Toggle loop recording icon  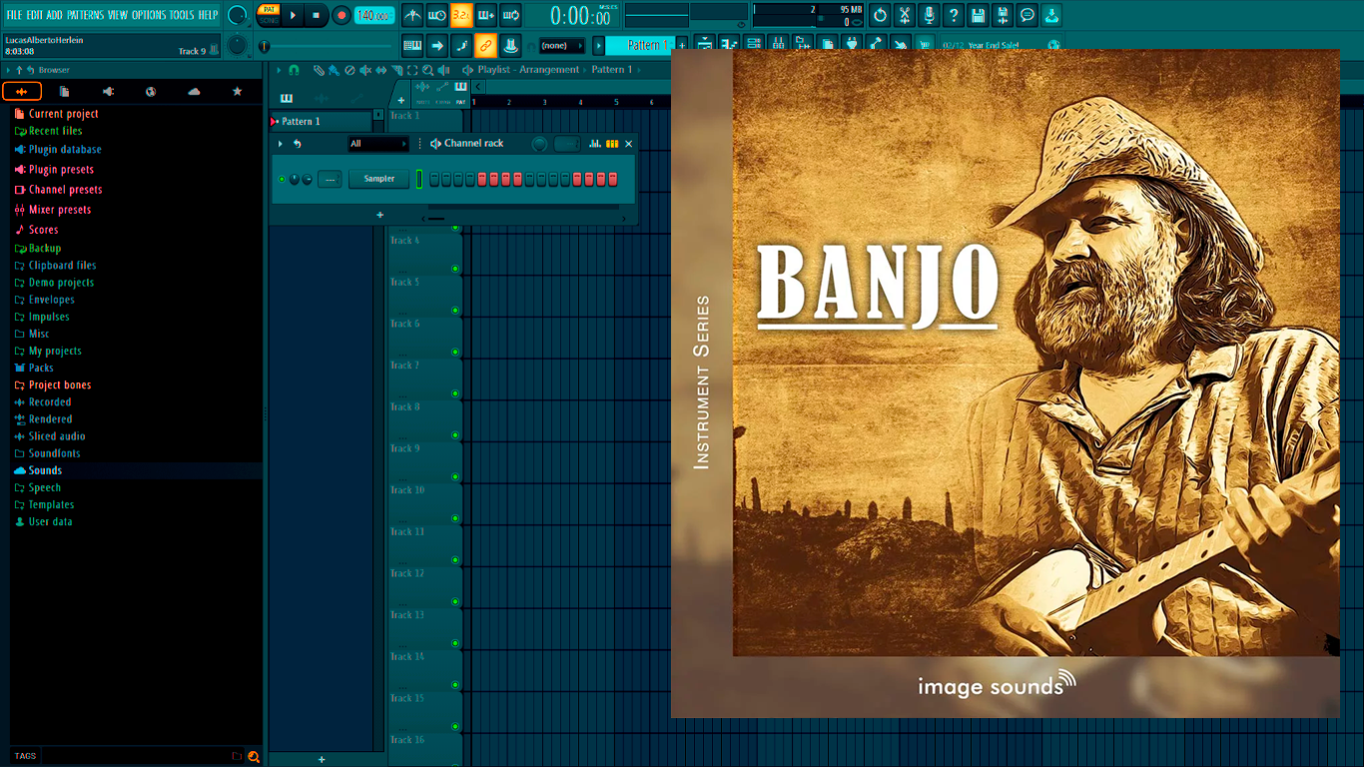point(510,15)
